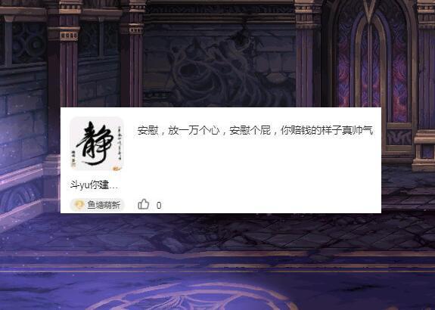Click the glowing magic circle on floor
Viewport: 435px width, 310px height.
coord(194,296)
